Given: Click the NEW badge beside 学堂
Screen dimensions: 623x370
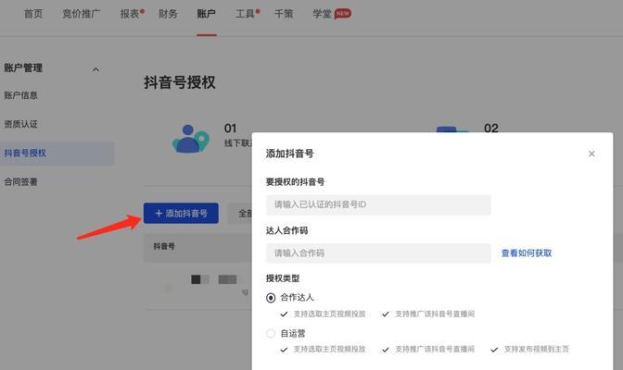Looking at the screenshot, I should [342, 14].
